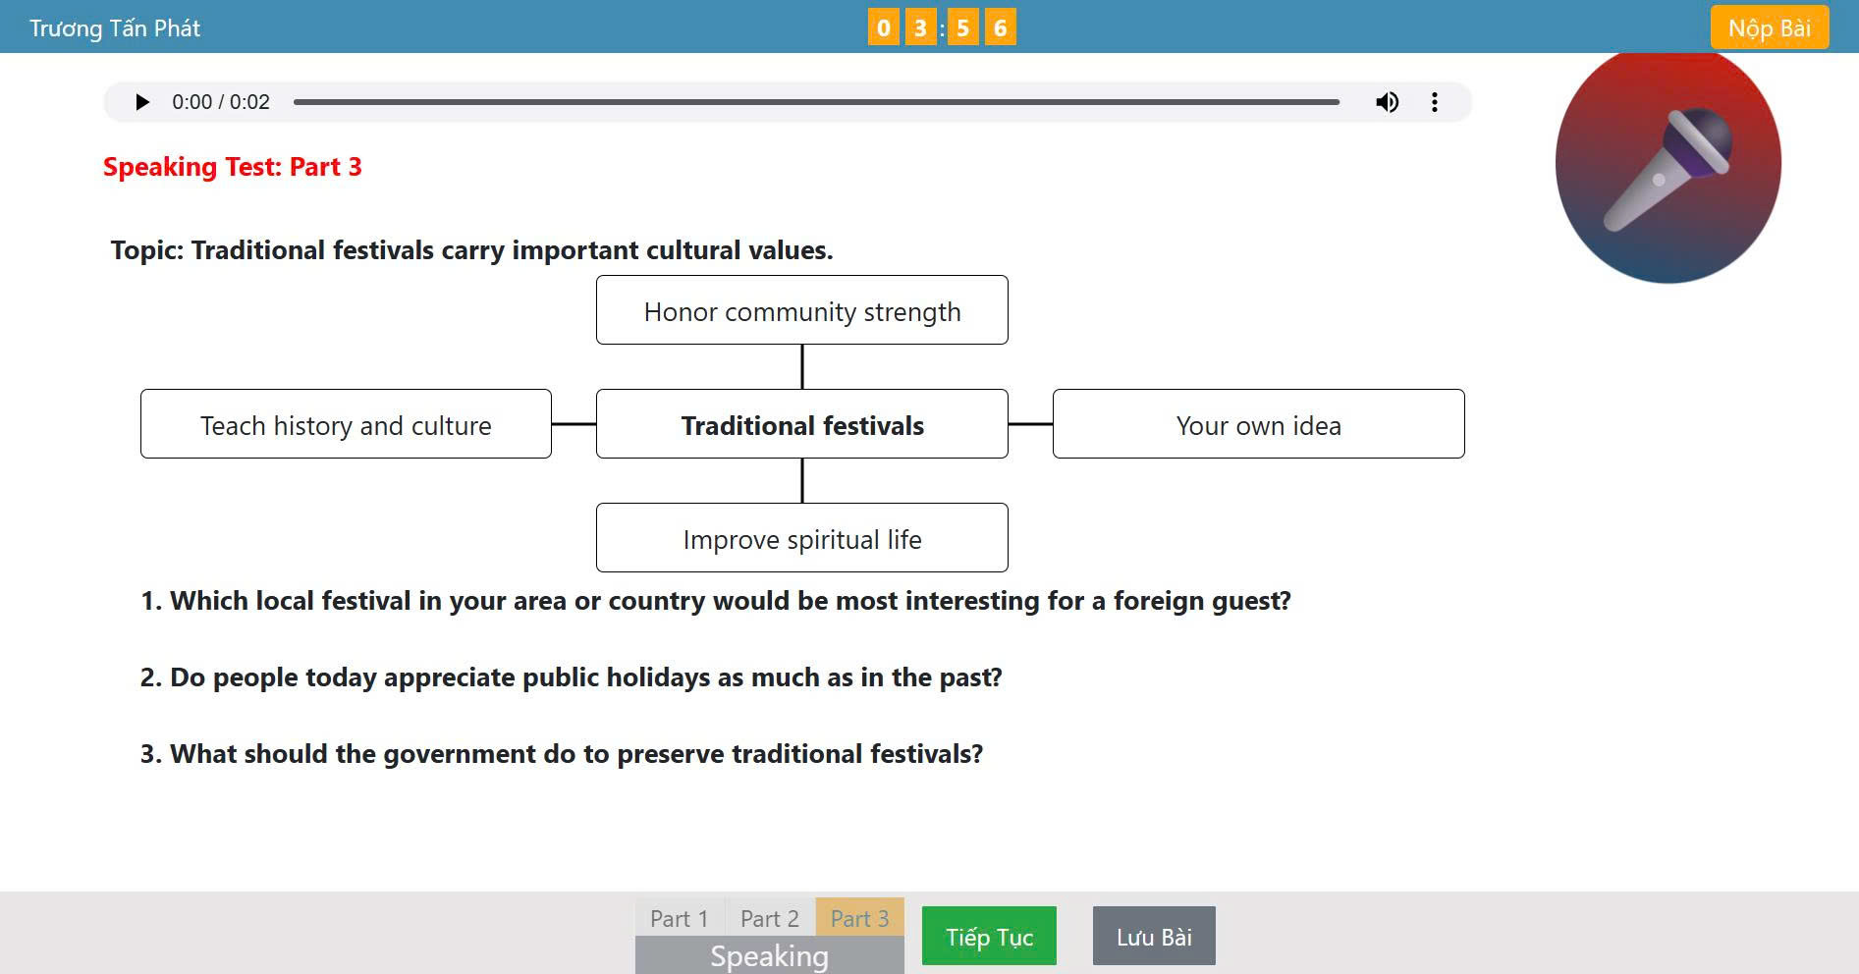1859x974 pixels.
Task: Click the Trương Tấn Phát username
Action: pos(115,28)
